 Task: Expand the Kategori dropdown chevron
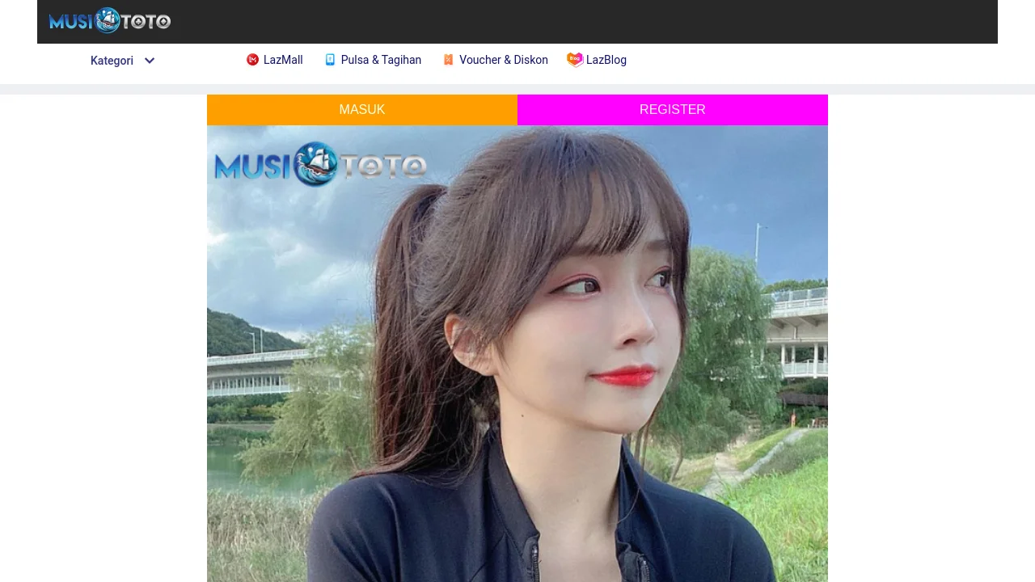[150, 61]
